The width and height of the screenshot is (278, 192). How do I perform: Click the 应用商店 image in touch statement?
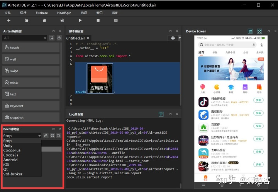[100, 78]
